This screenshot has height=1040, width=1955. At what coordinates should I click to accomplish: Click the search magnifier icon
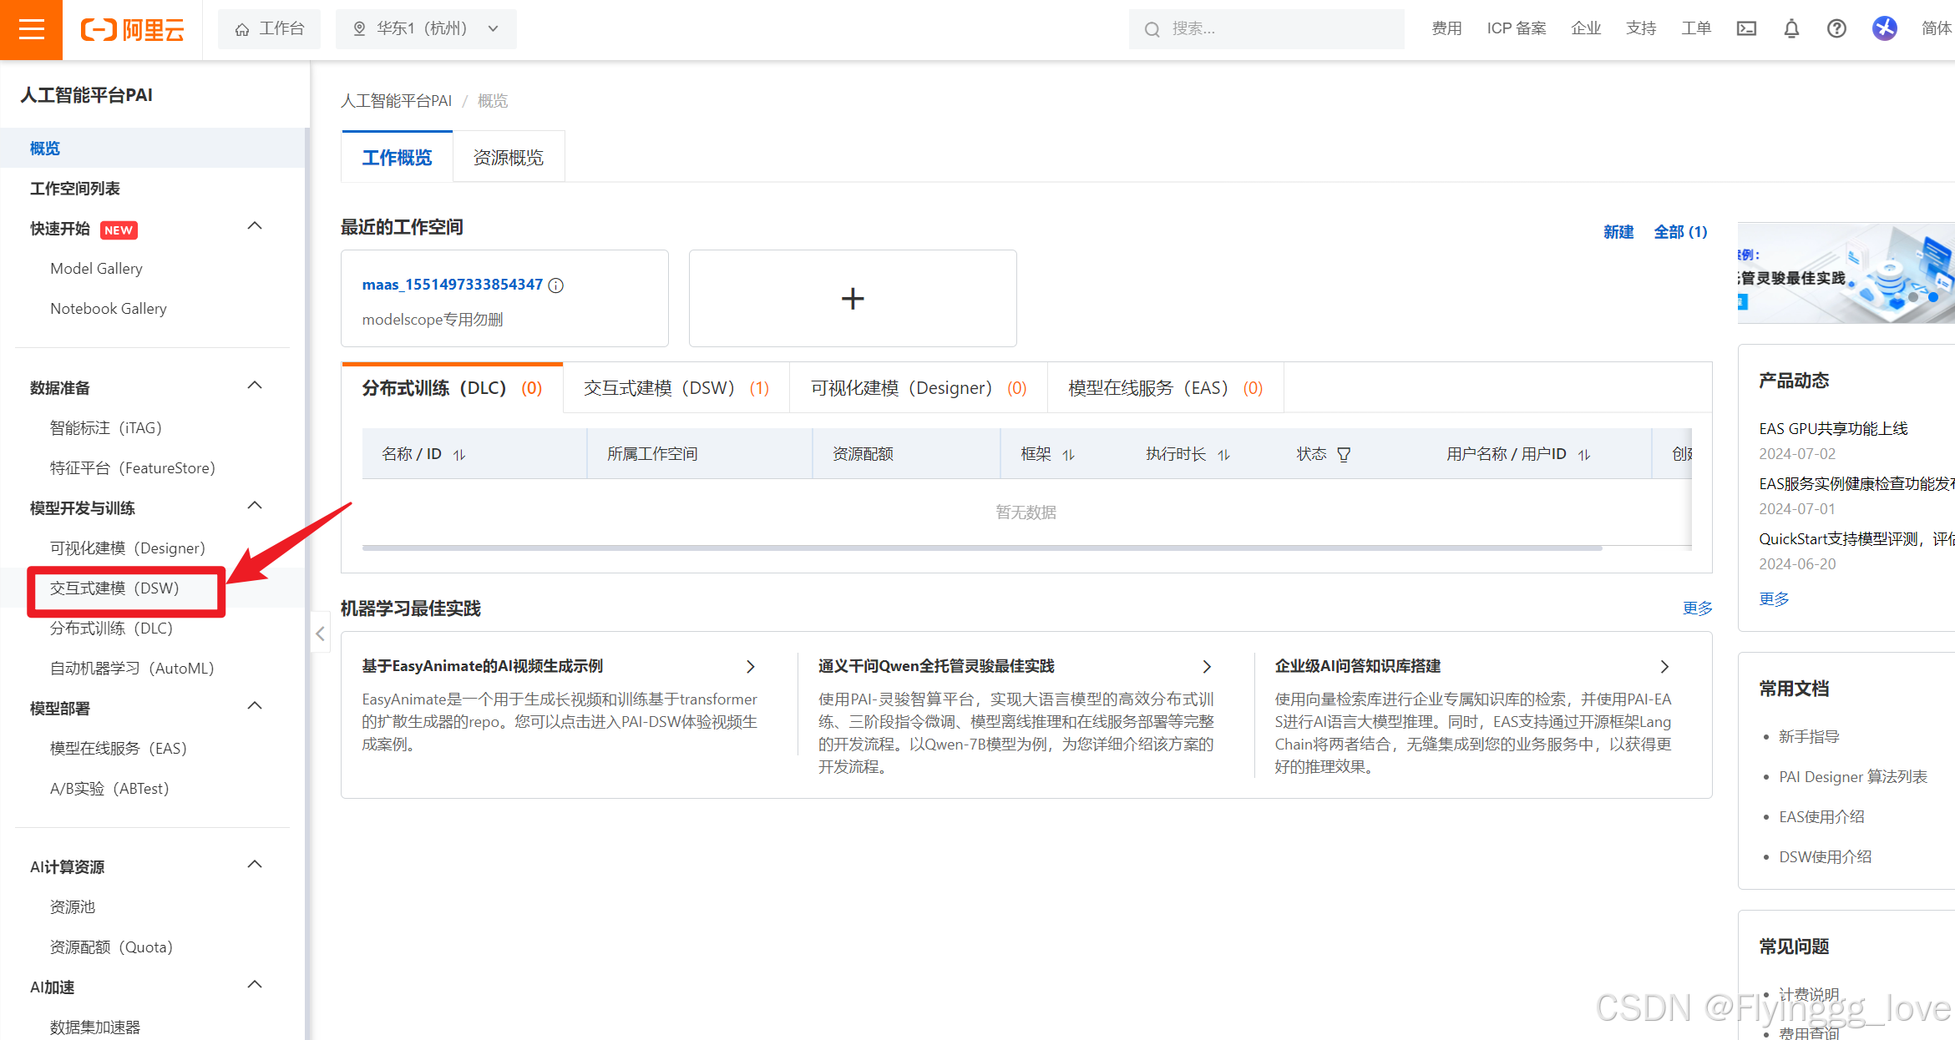pyautogui.click(x=1152, y=29)
